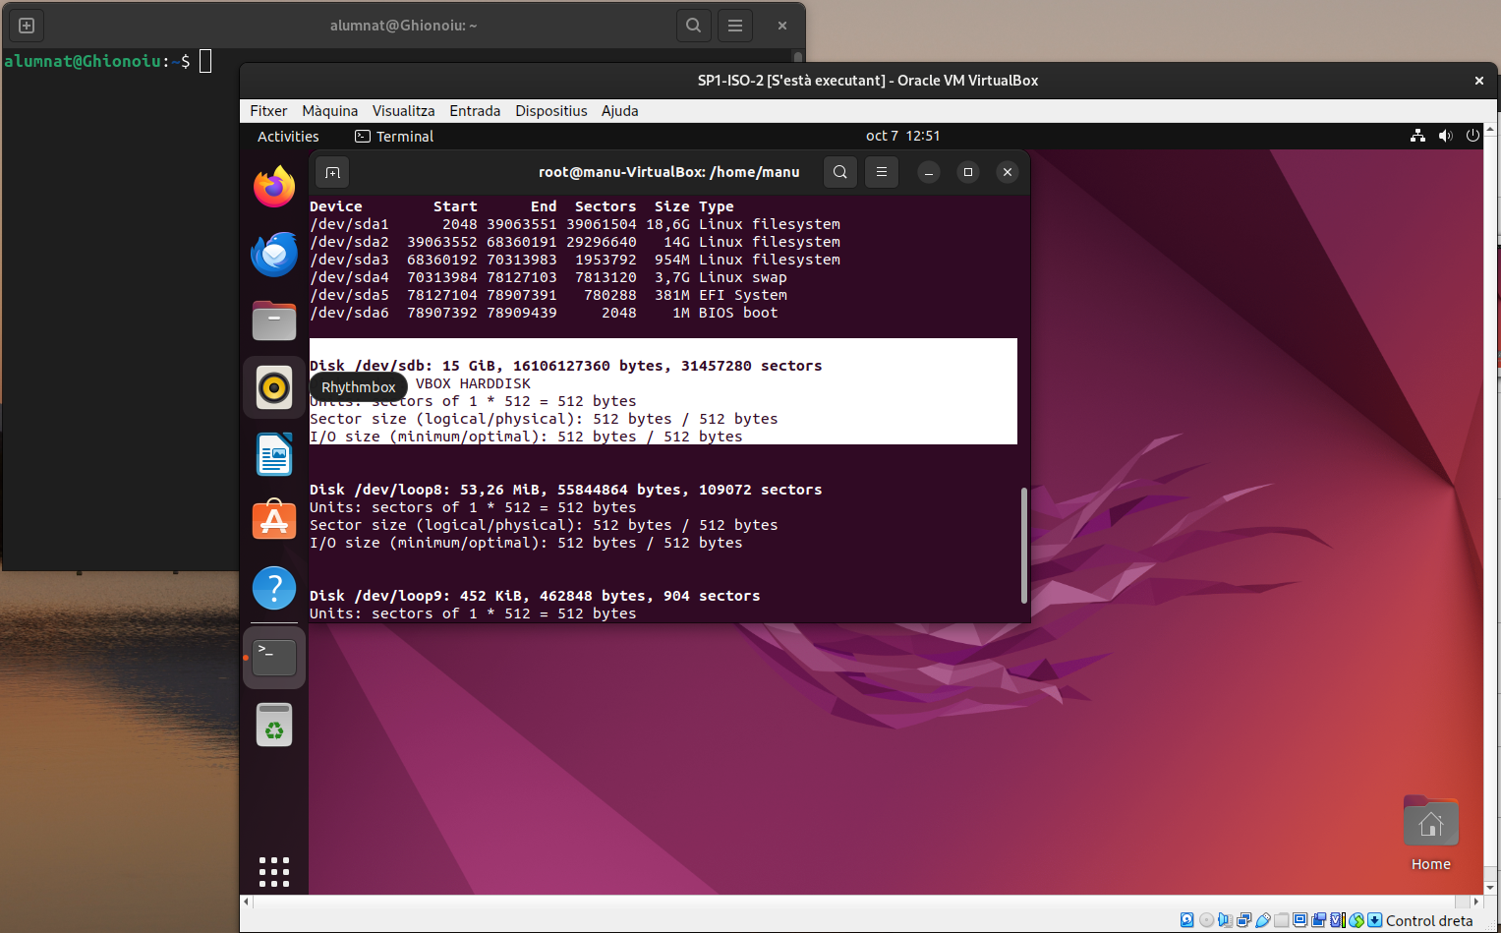Click Activities in the guest top bar
This screenshot has height=933, width=1501.
click(x=288, y=137)
